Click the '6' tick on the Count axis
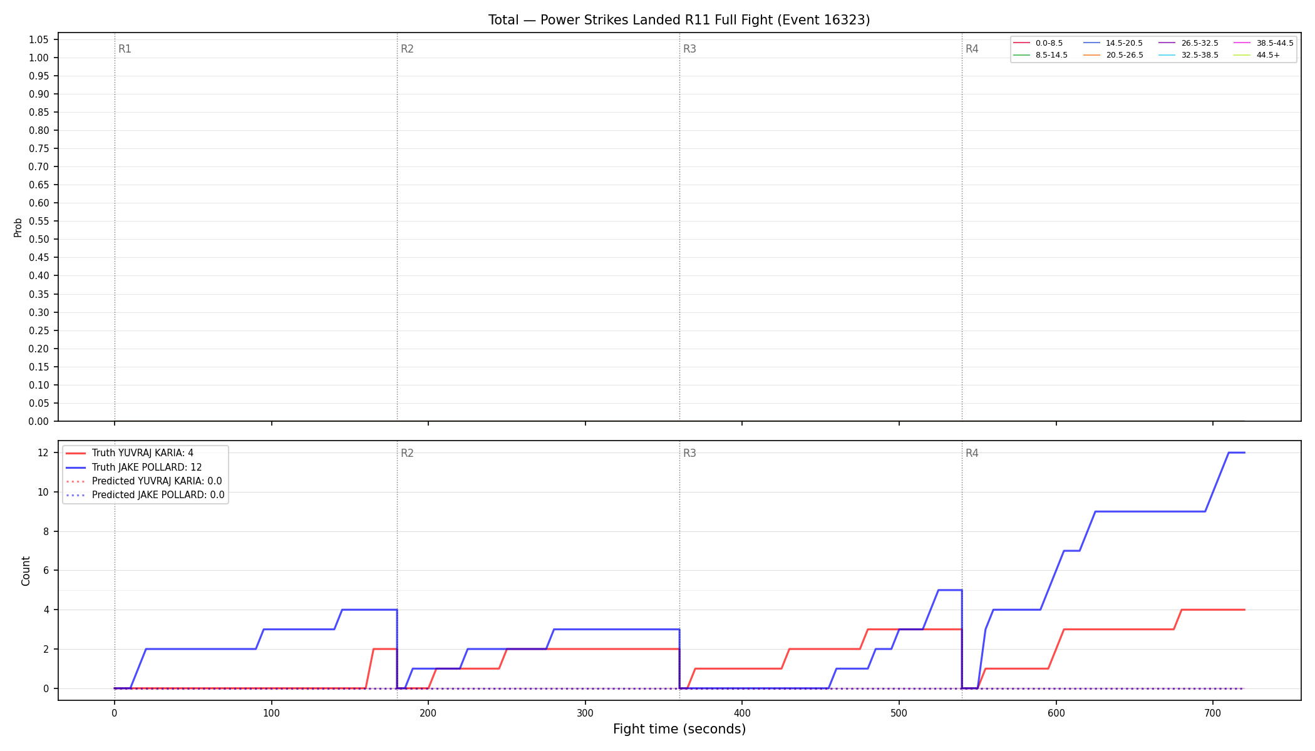1315x751 pixels. (46, 570)
